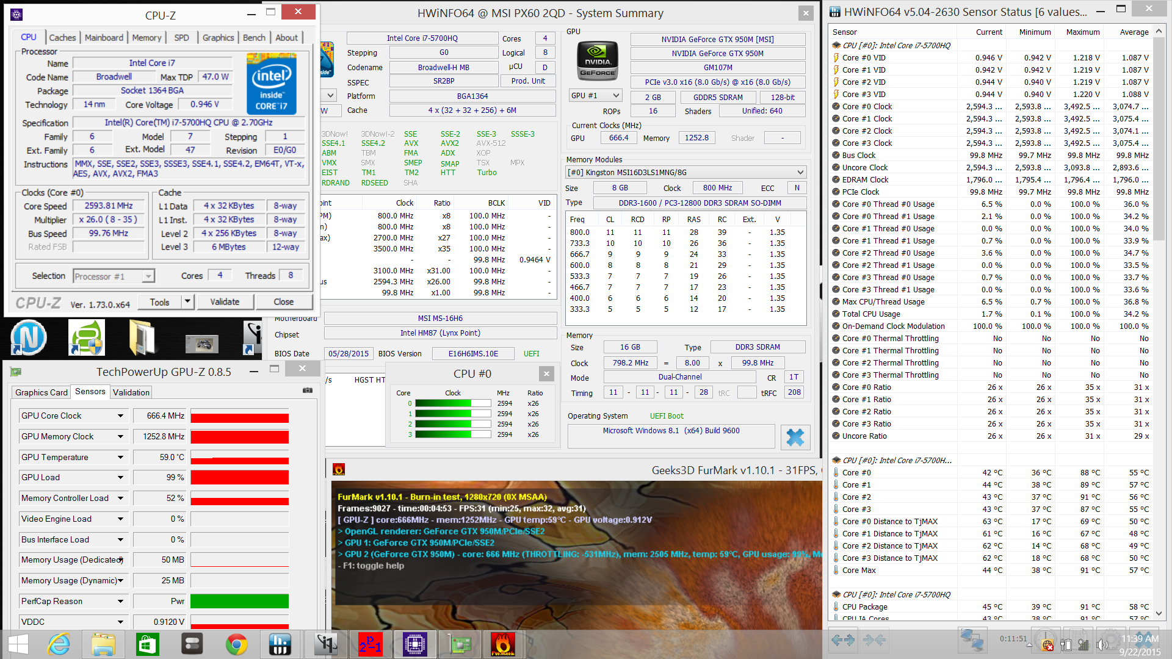
Task: Click the Sensor Status vertical scrollbar down arrow
Action: [1159, 614]
